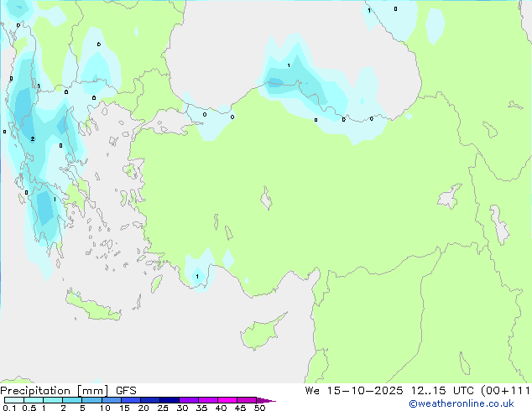Click the "GFS" model label
The height and width of the screenshot is (411, 532).
(126, 391)
